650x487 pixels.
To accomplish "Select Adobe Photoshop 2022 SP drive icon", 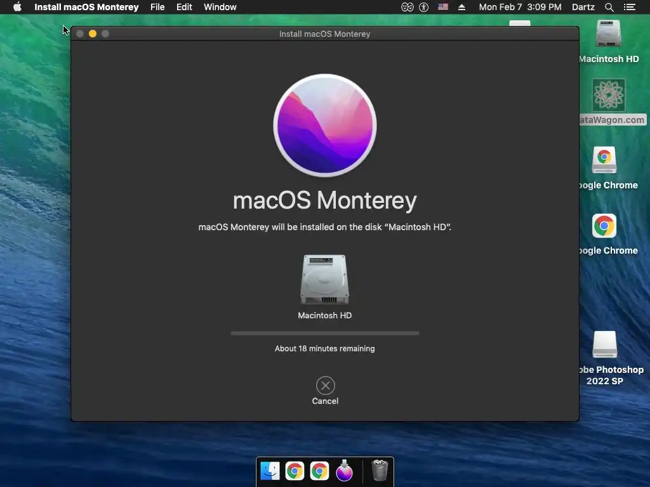I will tap(605, 344).
